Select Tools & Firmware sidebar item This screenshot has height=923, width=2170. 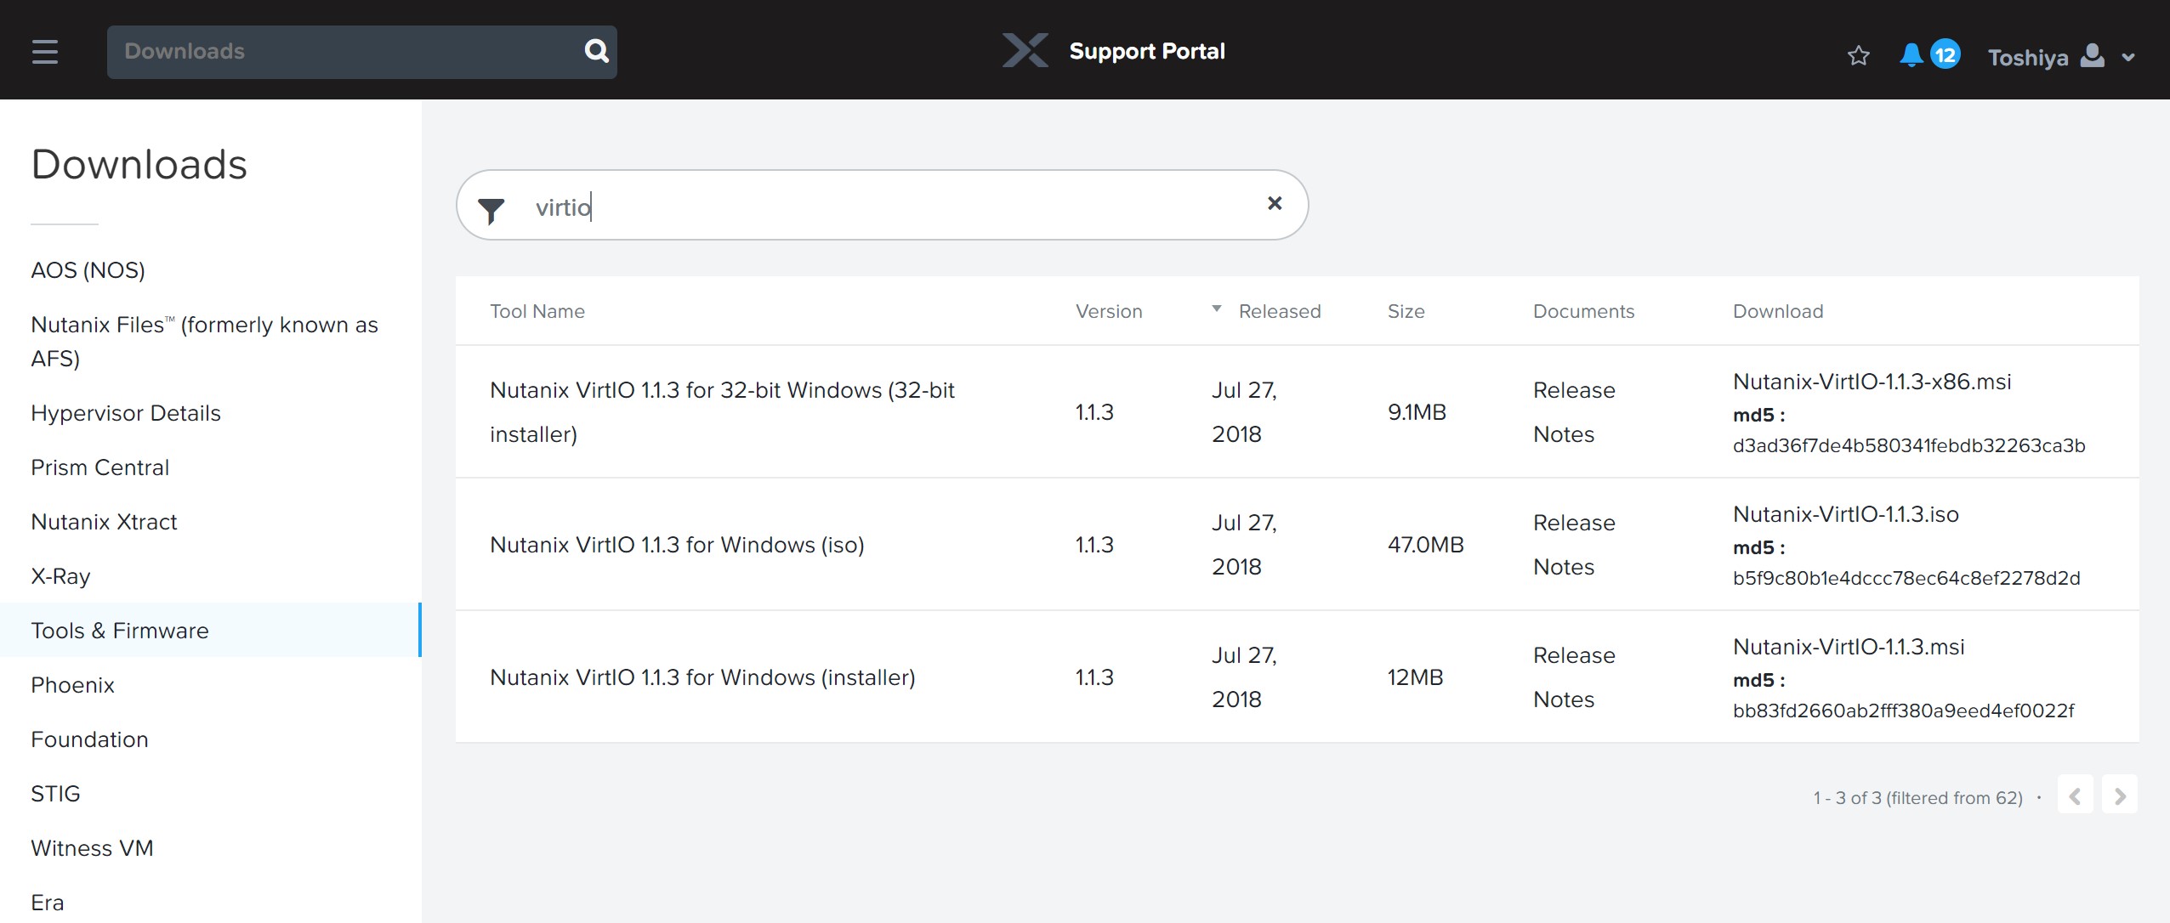[x=211, y=630]
